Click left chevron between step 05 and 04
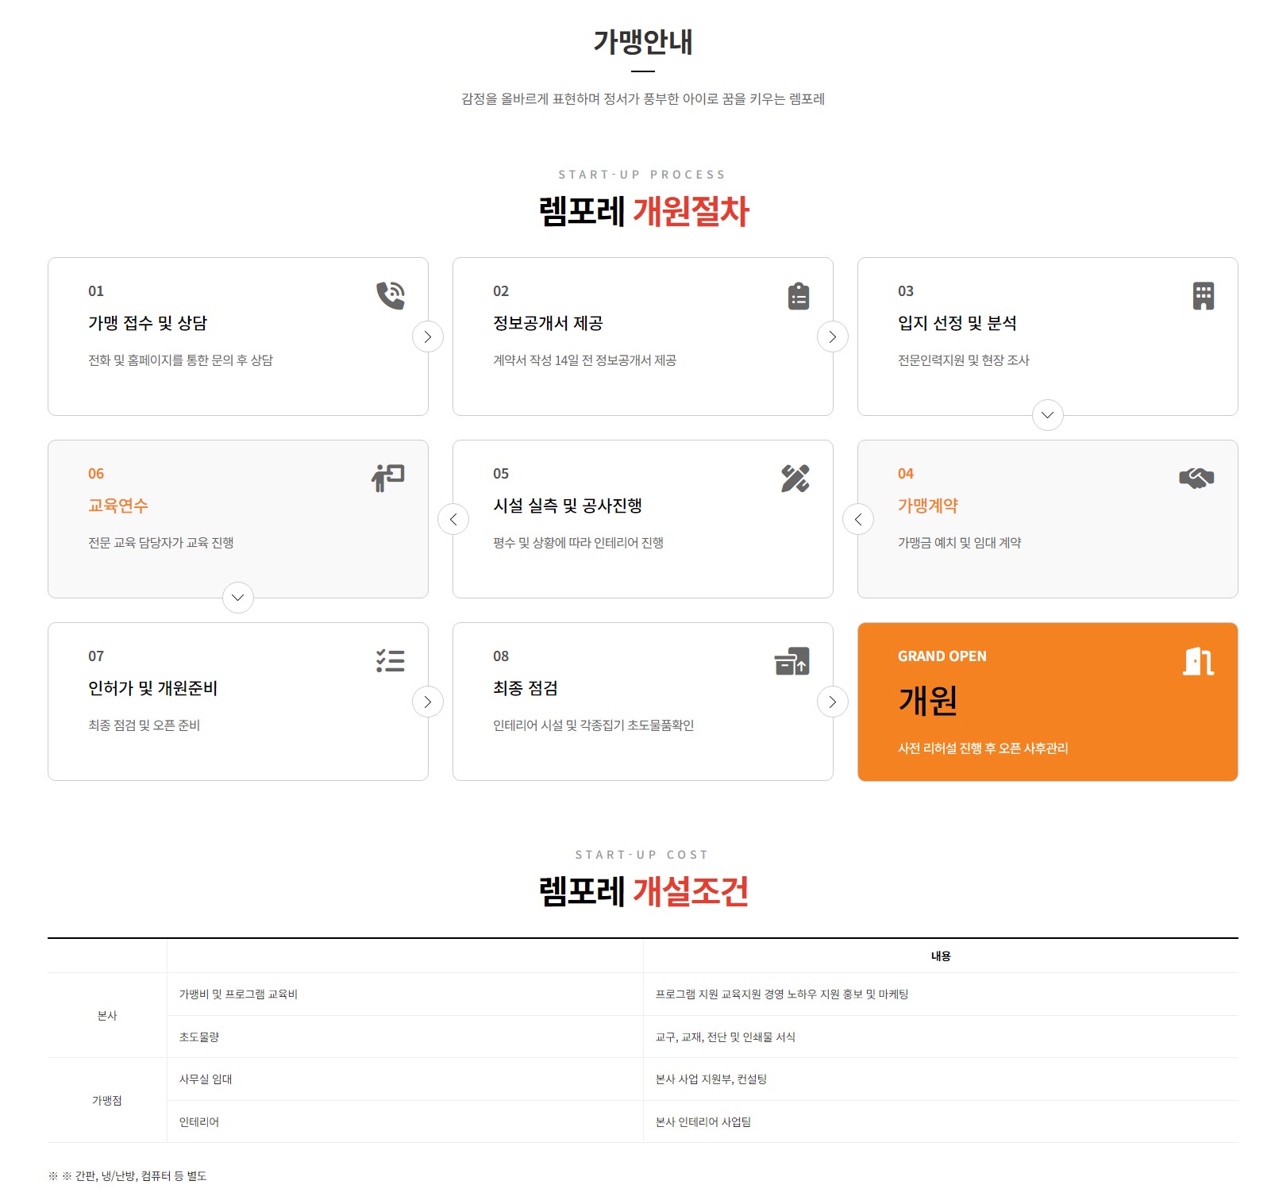Screen dimensions: 1271x1204 858,519
